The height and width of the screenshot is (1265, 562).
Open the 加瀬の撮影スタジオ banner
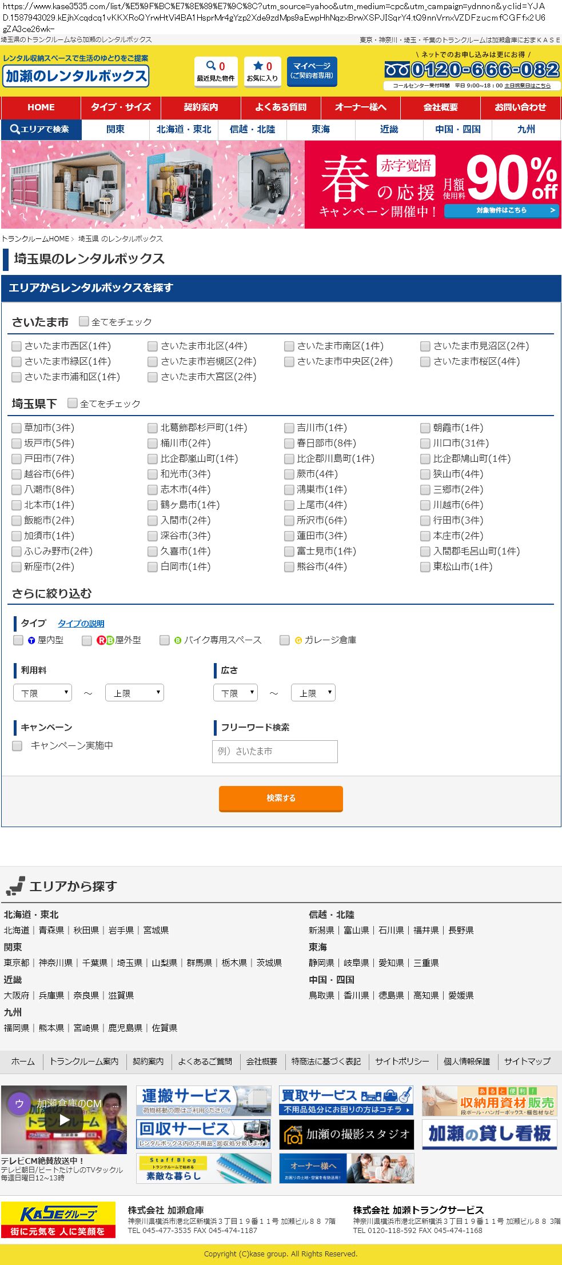tap(346, 1134)
